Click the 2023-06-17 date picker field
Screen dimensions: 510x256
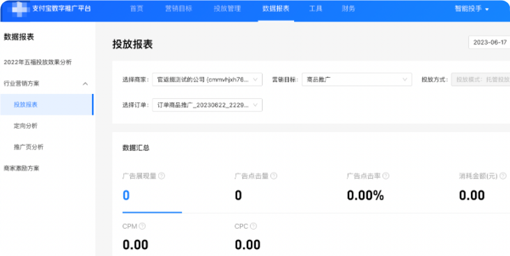click(489, 42)
